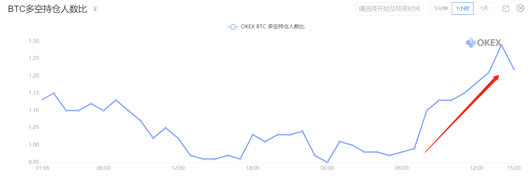
Task: Click the peak data point near 1.29
Action: pos(501,45)
